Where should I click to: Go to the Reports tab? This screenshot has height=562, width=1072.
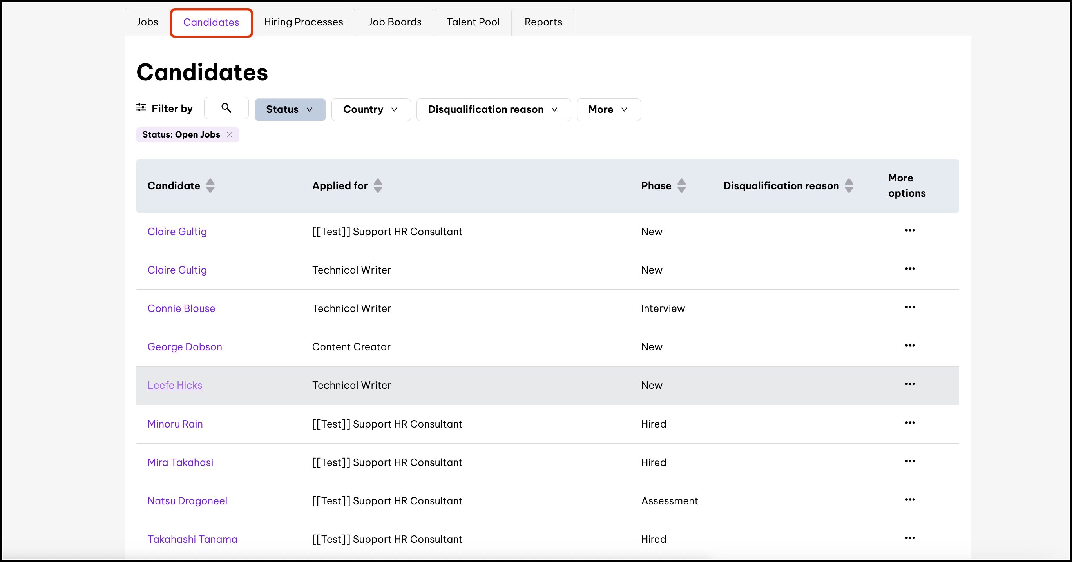click(543, 22)
